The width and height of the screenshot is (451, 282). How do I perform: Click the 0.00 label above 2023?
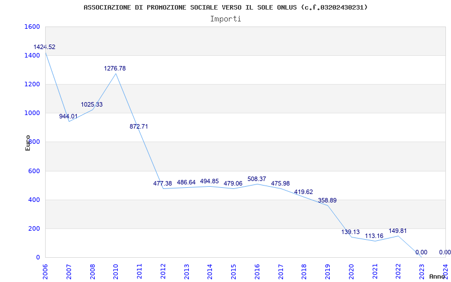click(x=421, y=252)
